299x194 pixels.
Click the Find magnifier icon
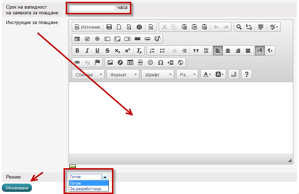point(239,27)
